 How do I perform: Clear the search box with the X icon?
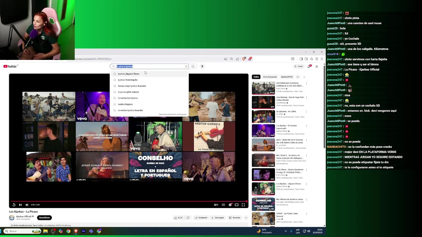tap(186, 66)
